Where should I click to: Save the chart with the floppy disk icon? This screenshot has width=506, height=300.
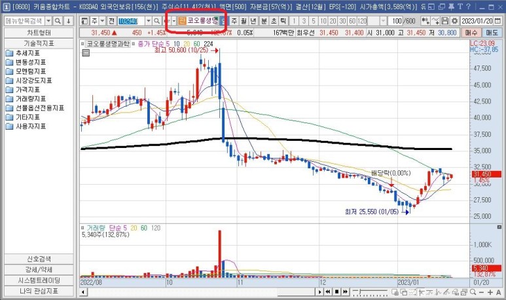pyautogui.click(x=444, y=21)
